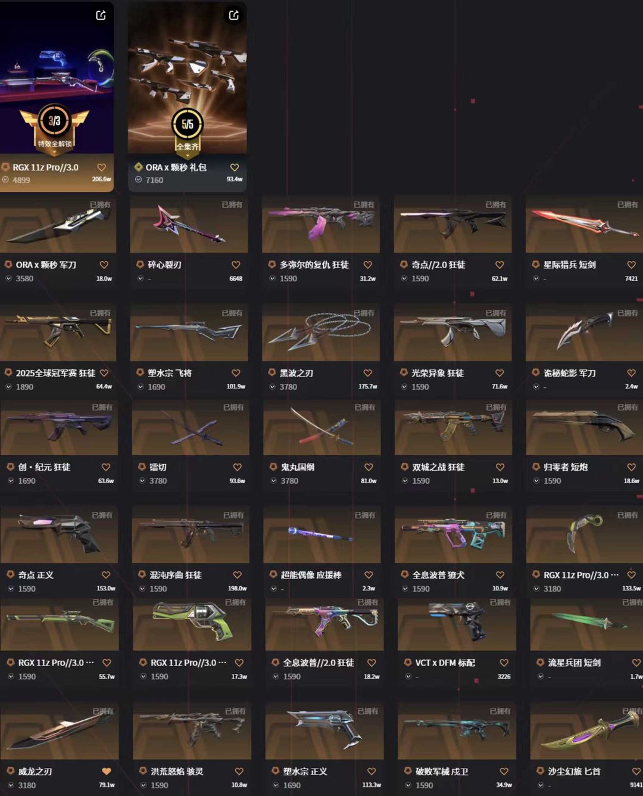Click the heart icon for 鬼丸国纲
643x796 pixels.
point(369,467)
